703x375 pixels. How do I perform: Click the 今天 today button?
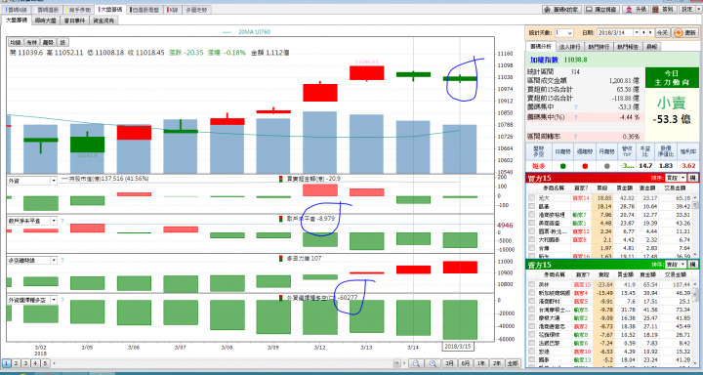tap(662, 33)
